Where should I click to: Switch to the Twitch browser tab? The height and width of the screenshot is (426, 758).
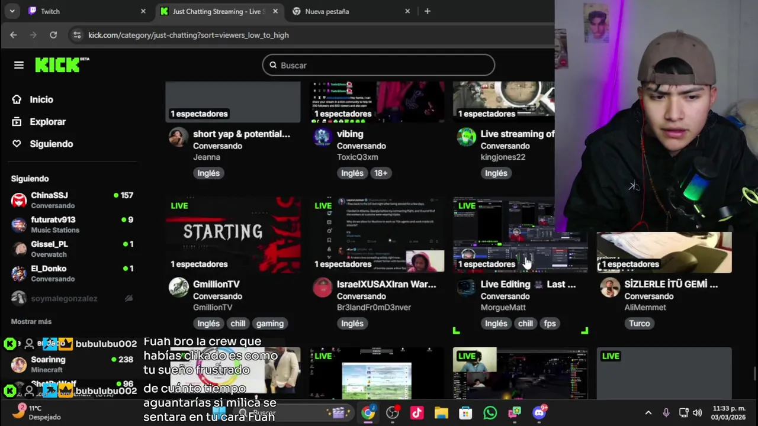(x=87, y=11)
